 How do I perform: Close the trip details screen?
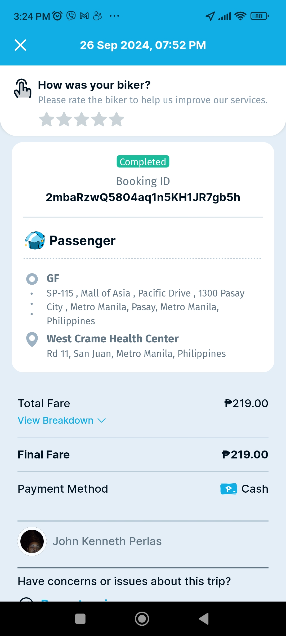click(20, 45)
